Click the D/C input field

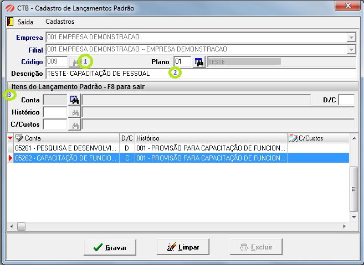pos(346,100)
